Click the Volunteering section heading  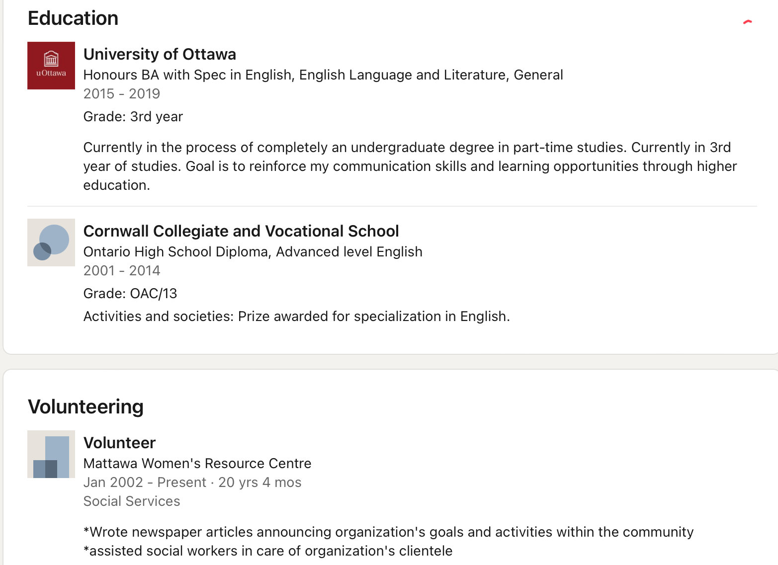86,406
